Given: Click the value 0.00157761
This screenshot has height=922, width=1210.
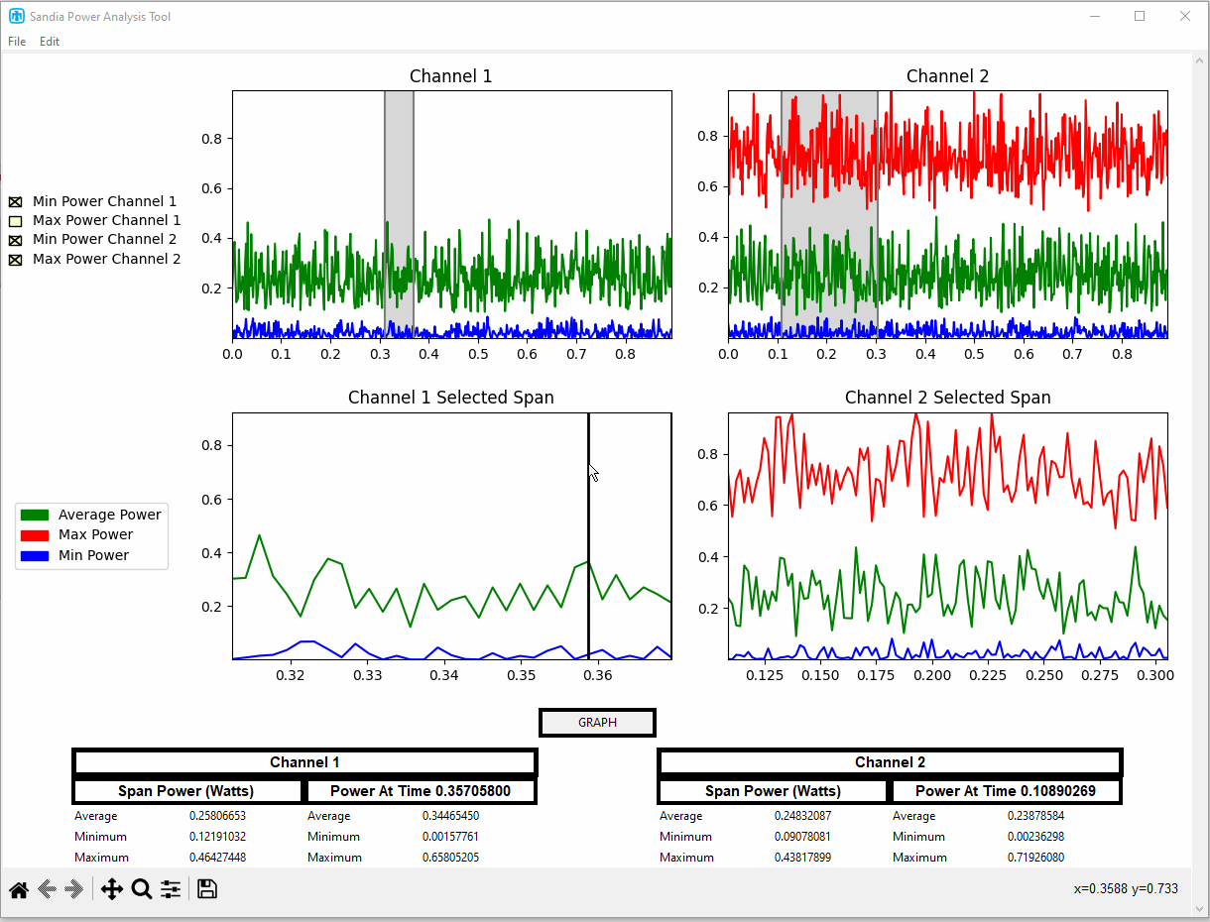Looking at the screenshot, I should (x=450, y=837).
